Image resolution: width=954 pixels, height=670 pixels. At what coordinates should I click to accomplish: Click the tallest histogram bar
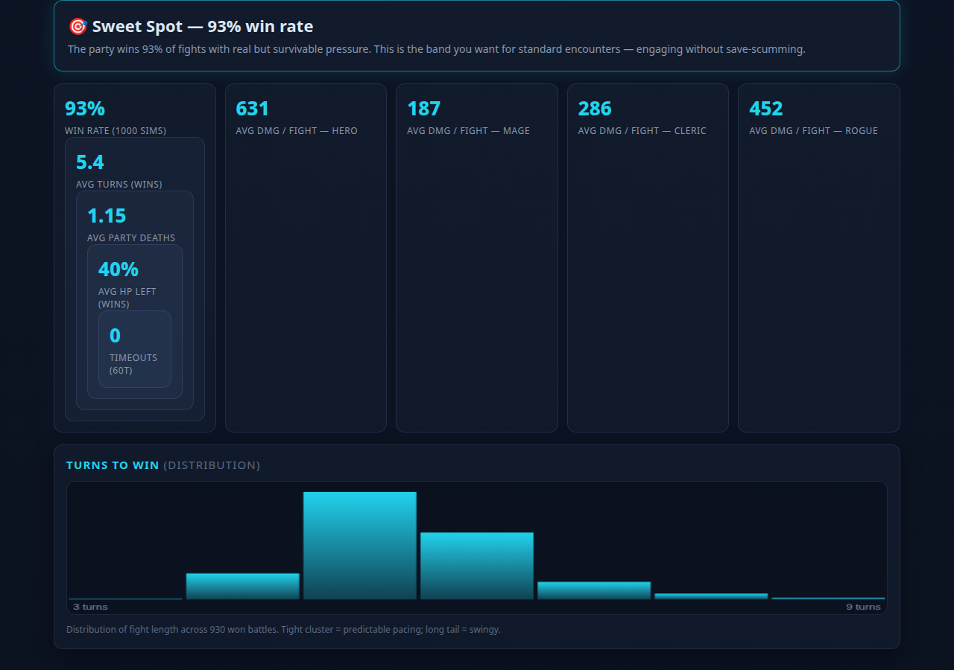(x=360, y=546)
